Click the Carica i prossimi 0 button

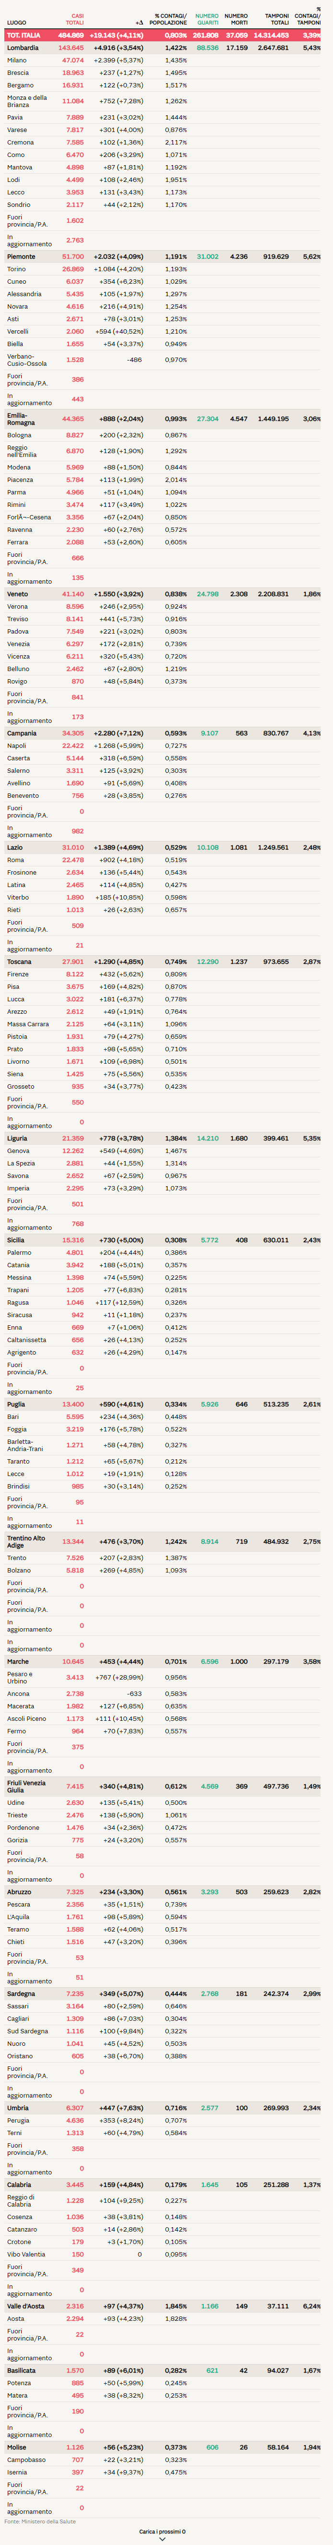point(162,2531)
